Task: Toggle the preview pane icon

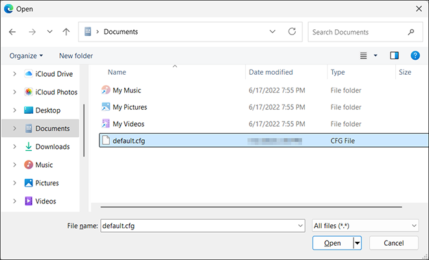Action: 394,56
